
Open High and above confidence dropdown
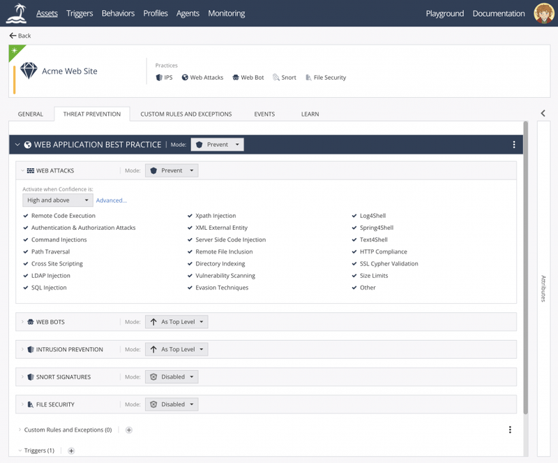click(x=58, y=200)
